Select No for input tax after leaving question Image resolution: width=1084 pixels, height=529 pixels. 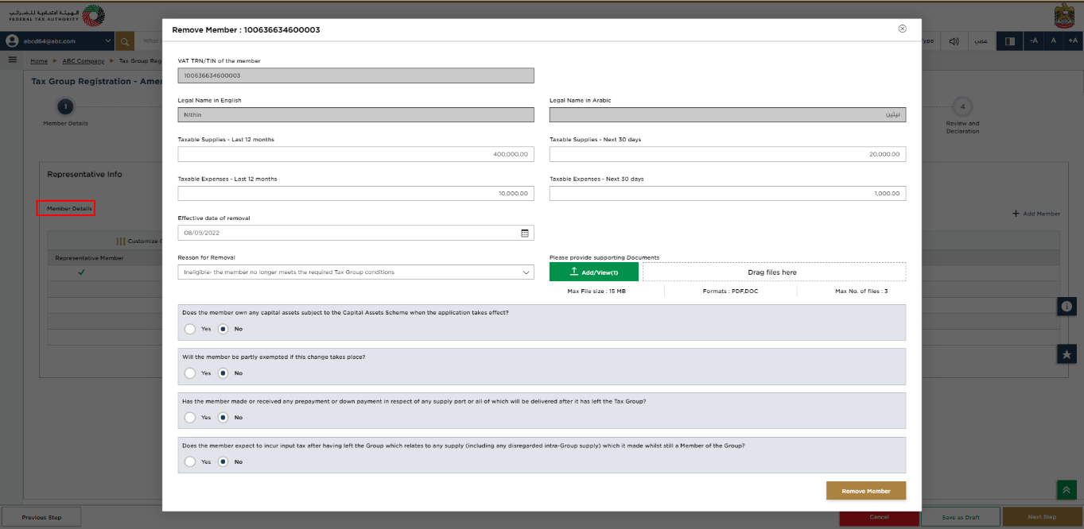click(x=223, y=461)
